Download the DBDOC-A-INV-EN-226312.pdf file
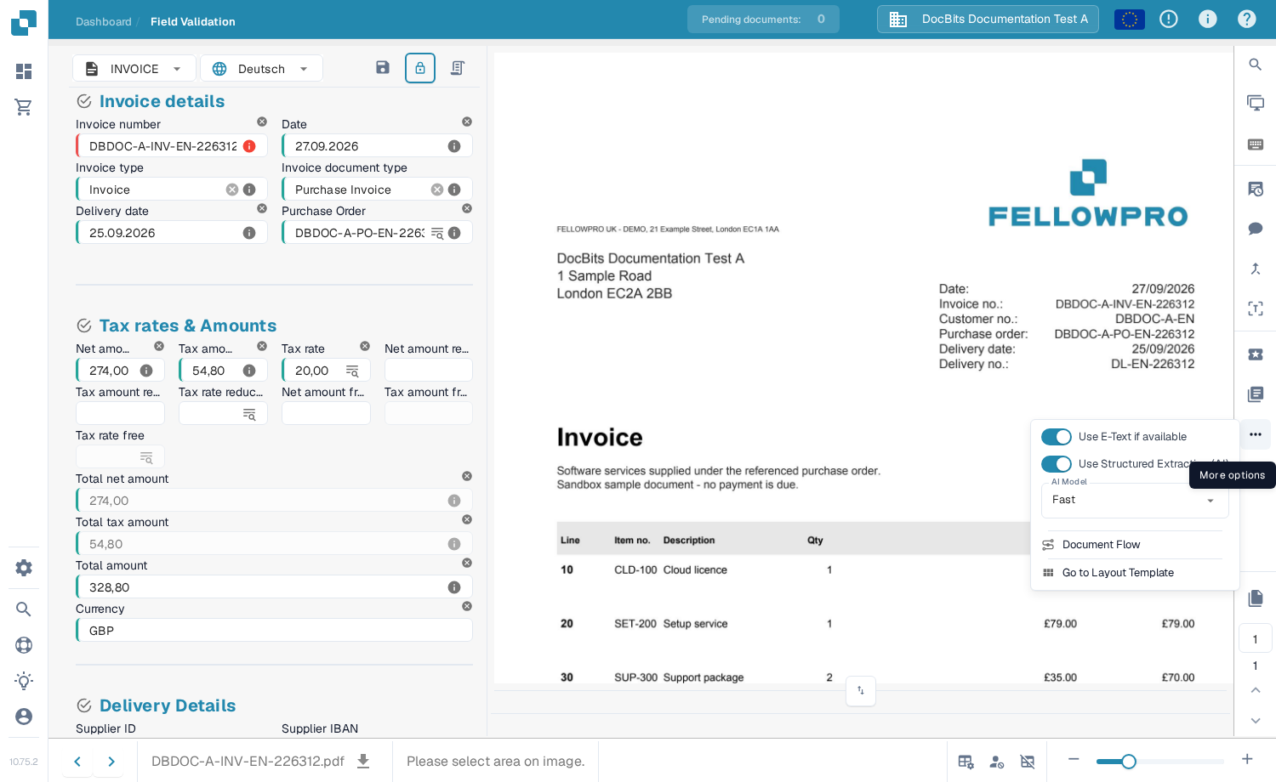 pyautogui.click(x=363, y=761)
